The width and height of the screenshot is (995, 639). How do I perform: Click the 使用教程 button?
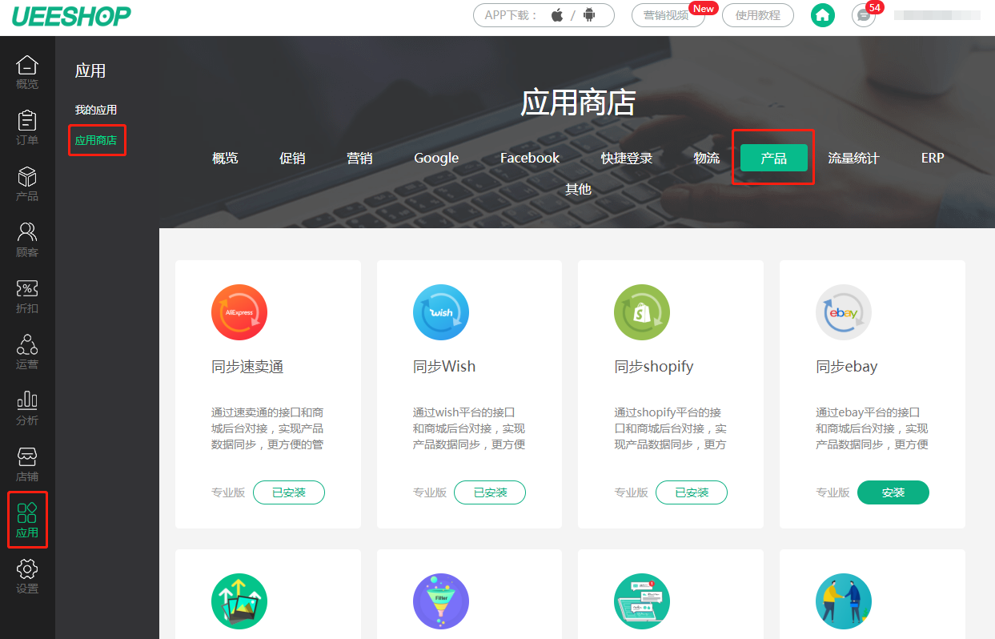coord(758,15)
